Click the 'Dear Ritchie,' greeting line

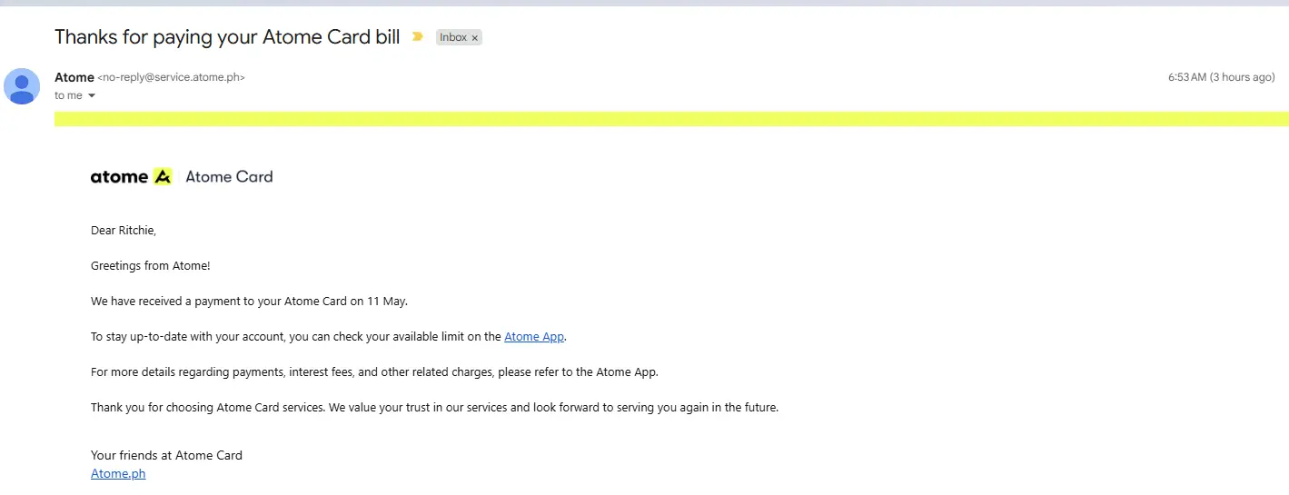point(124,231)
